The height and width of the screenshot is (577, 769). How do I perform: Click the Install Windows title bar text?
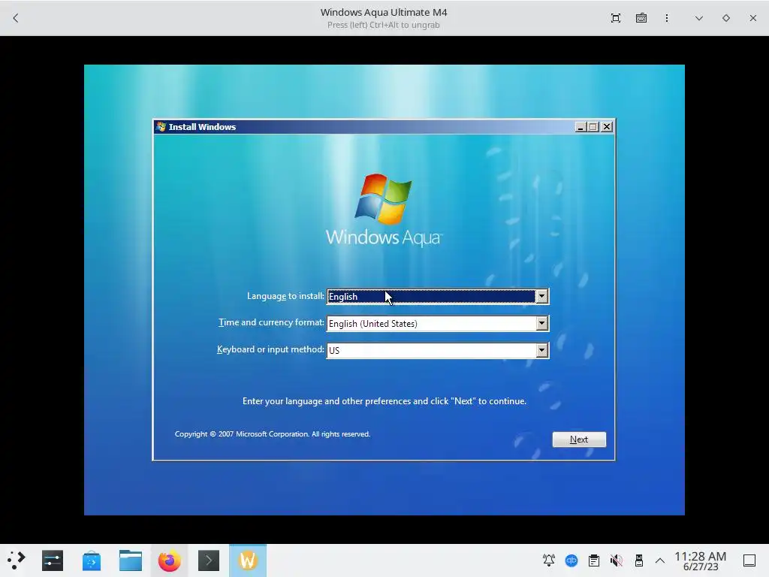pos(202,127)
